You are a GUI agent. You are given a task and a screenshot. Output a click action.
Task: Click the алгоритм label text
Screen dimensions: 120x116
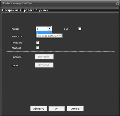(17, 37)
